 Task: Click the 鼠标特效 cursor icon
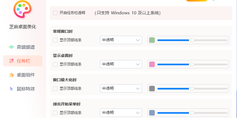coord(12,88)
